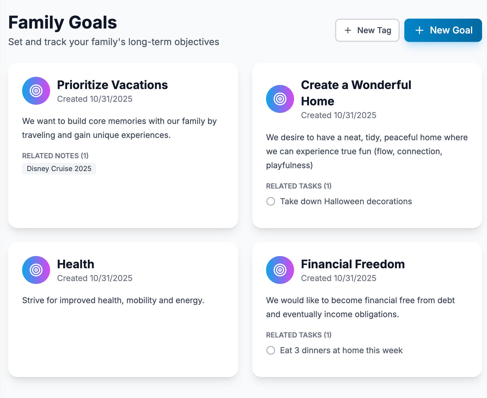Select the Financial Freedom goal title
Viewport: 487px width, 398px height.
353,264
